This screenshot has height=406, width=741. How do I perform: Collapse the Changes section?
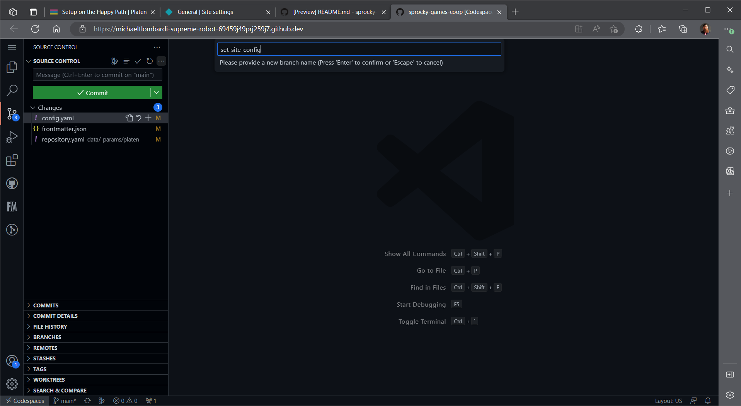[x=33, y=107]
